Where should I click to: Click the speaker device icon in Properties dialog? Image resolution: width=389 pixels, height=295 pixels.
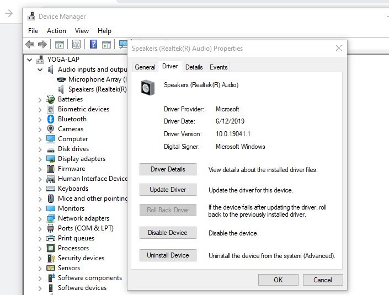click(x=148, y=88)
